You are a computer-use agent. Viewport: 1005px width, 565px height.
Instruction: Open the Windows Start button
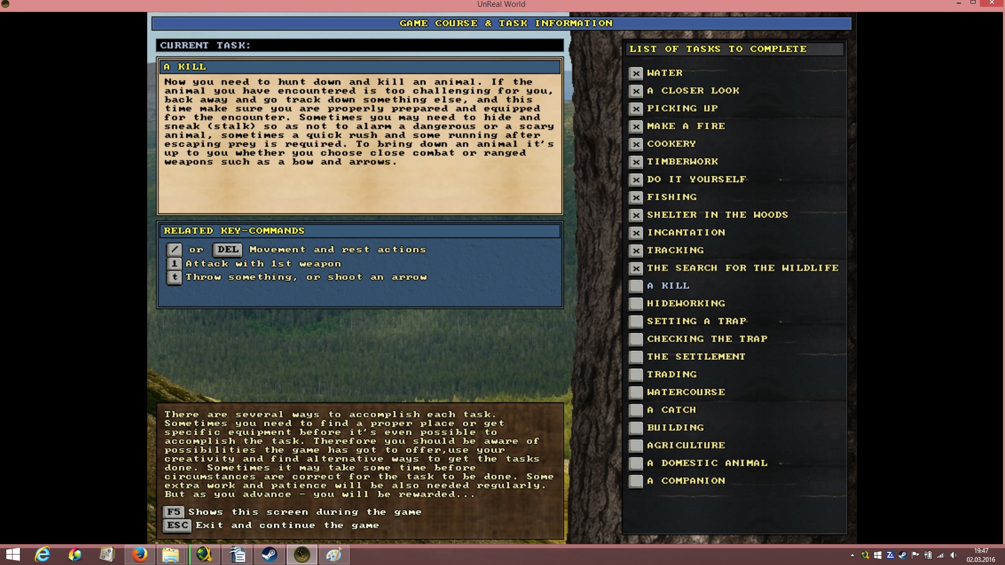pos(13,555)
